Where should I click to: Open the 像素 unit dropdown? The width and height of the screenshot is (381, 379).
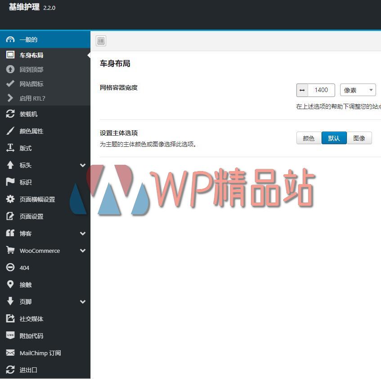[358, 90]
